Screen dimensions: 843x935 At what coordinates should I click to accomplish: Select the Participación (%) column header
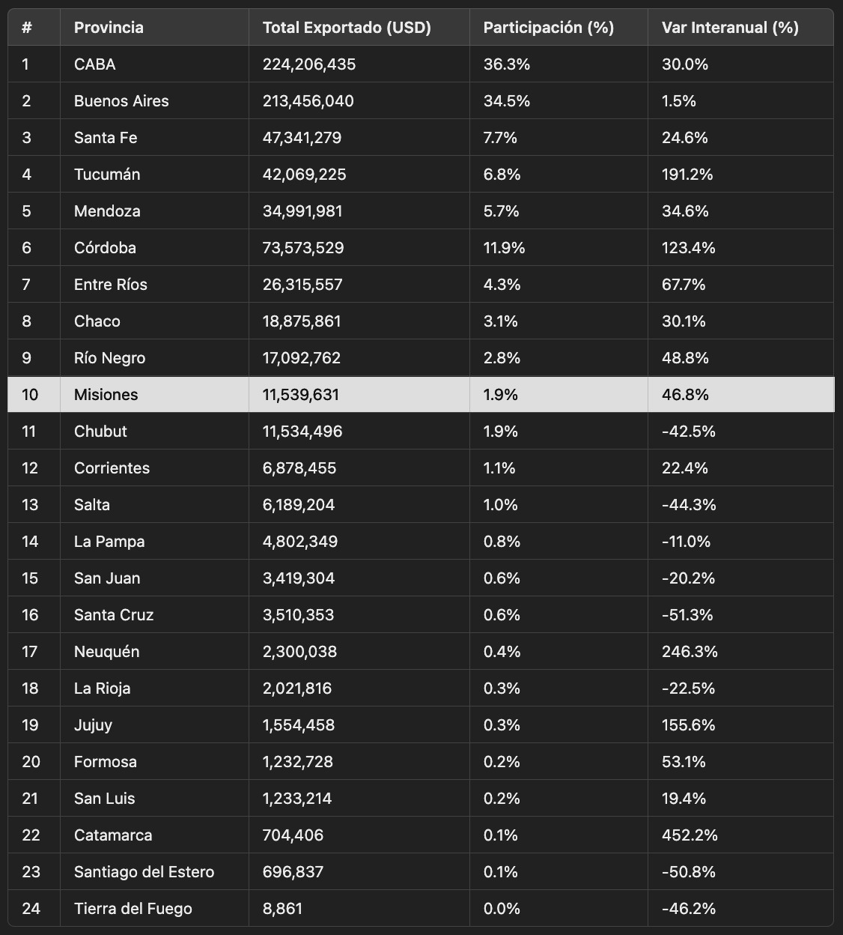point(549,28)
